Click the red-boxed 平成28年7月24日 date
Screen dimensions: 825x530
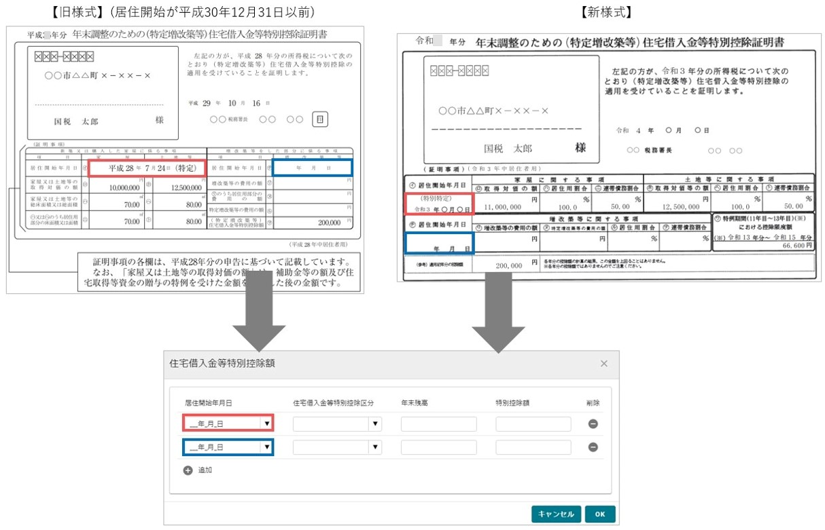click(147, 167)
